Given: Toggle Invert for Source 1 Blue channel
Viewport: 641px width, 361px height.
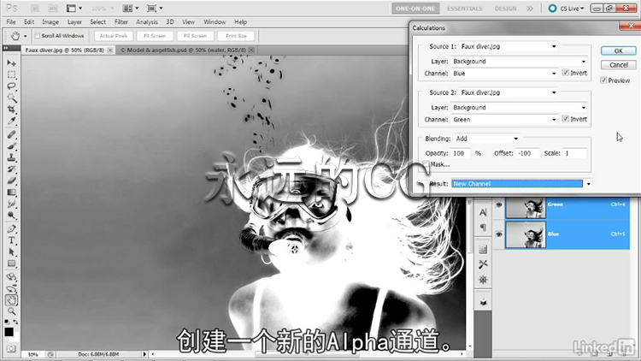Looking at the screenshot, I should click(566, 73).
